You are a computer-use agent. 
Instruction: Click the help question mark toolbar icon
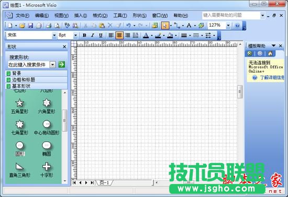(x=237, y=26)
